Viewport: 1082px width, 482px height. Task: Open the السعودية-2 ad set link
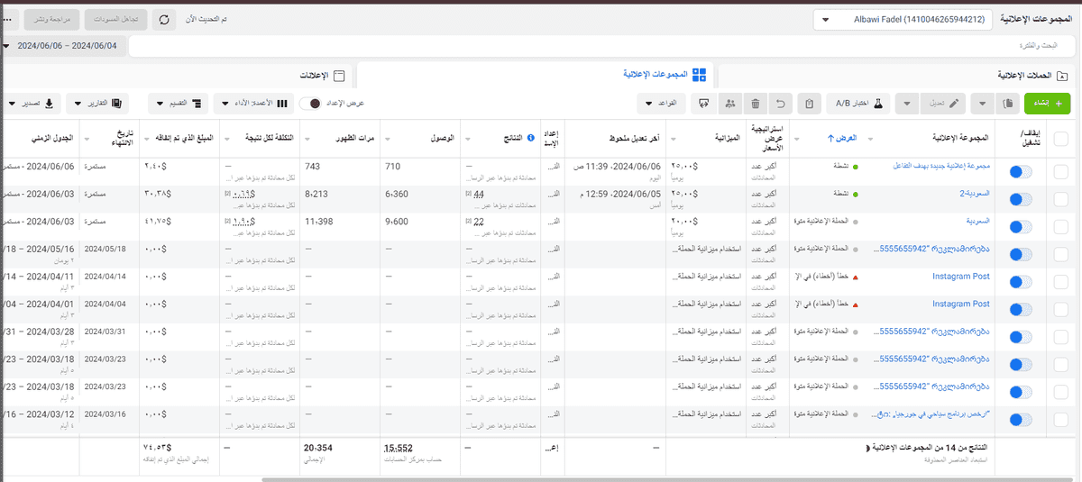pyautogui.click(x=973, y=194)
